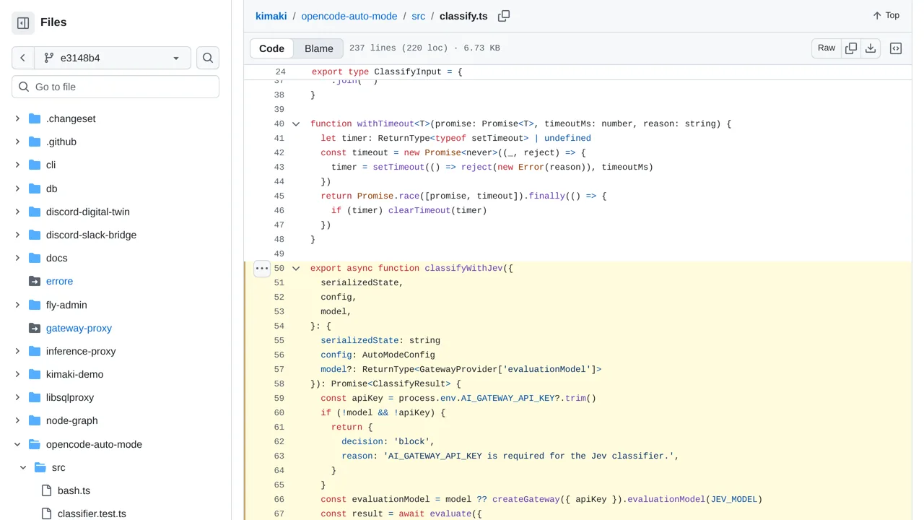Open the e3148b4 branch dropdown
Screen dimensions: 924x520
[113, 58]
